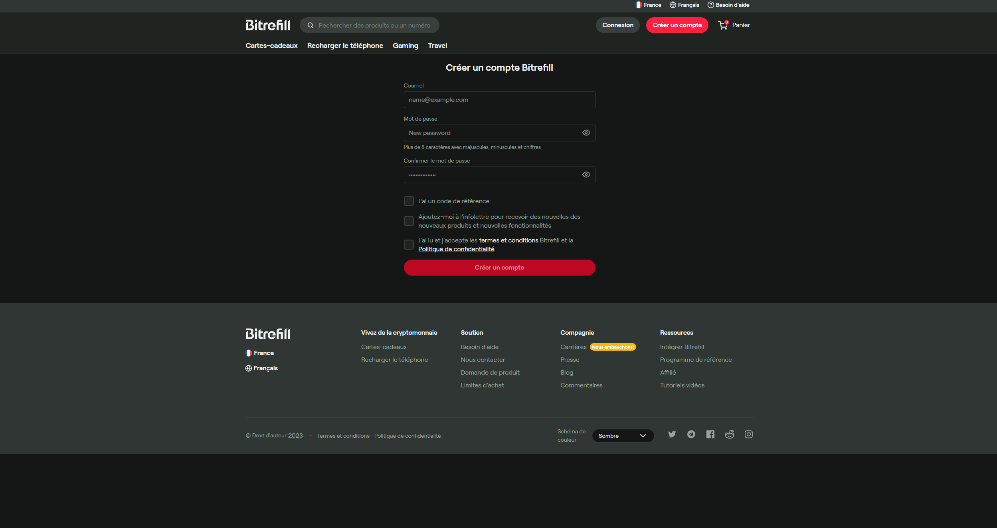Screen dimensions: 997x528
Task: Focus the Mot de passe field
Action: click(x=499, y=133)
